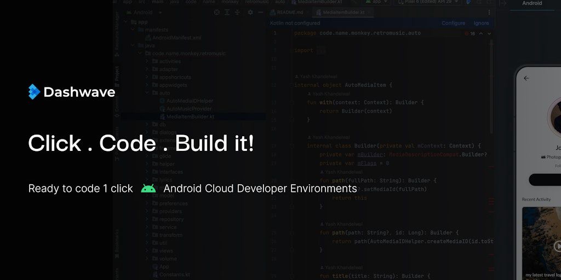Hide the Project panel with minus icon

tap(261, 12)
